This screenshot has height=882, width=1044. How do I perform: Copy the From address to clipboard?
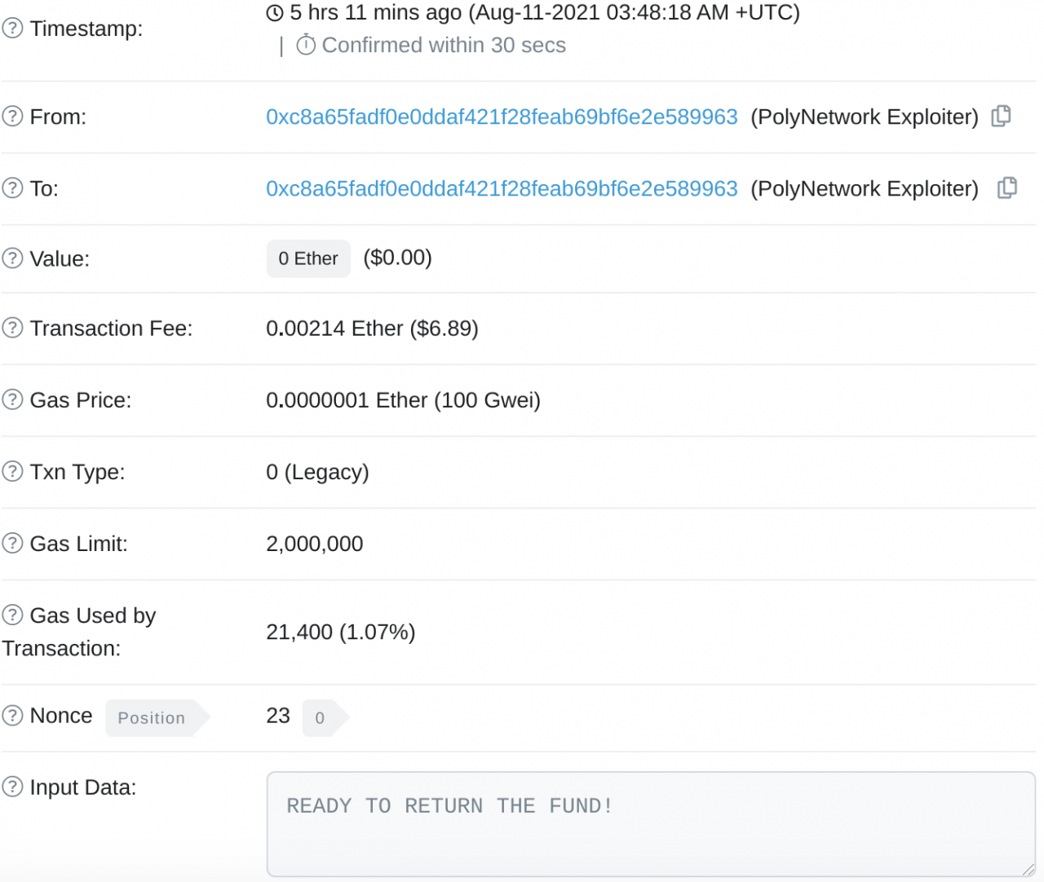[1001, 117]
